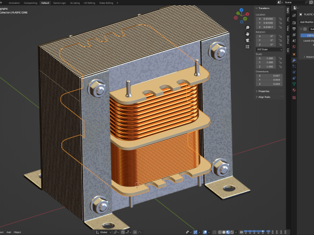314x235 pixels.
Task: Open the Render properties tab icon
Action: coord(294,23)
